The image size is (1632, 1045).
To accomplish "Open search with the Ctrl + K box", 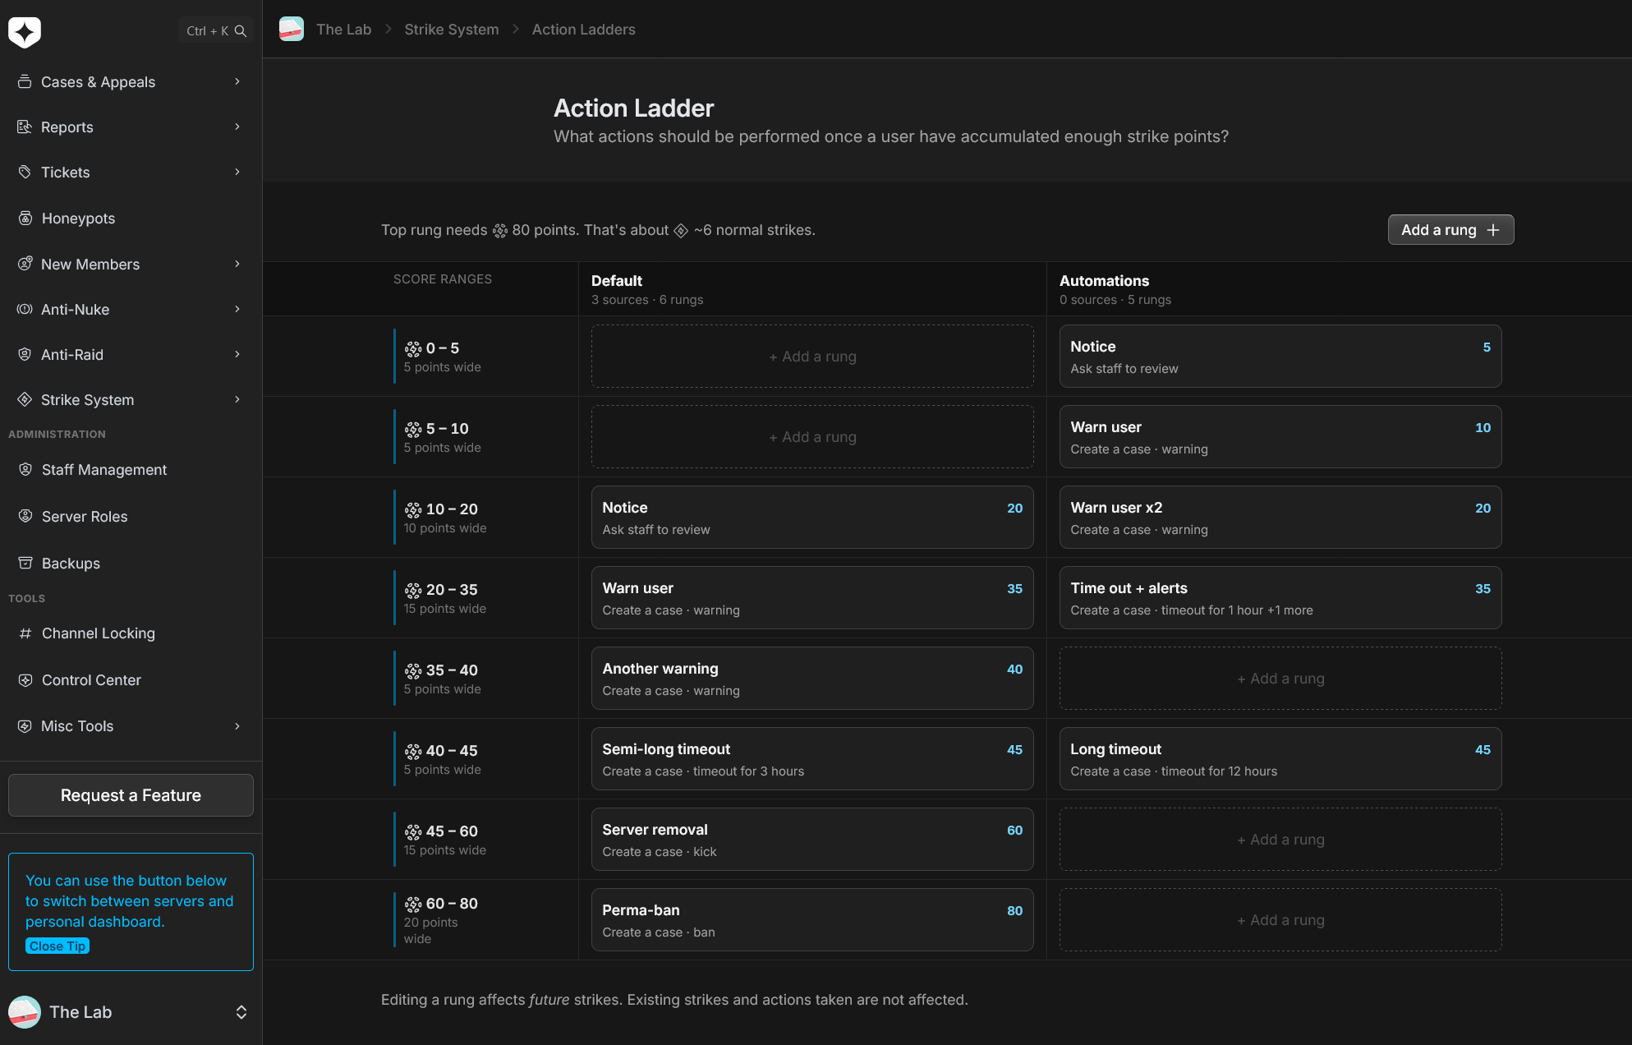I will (x=216, y=31).
